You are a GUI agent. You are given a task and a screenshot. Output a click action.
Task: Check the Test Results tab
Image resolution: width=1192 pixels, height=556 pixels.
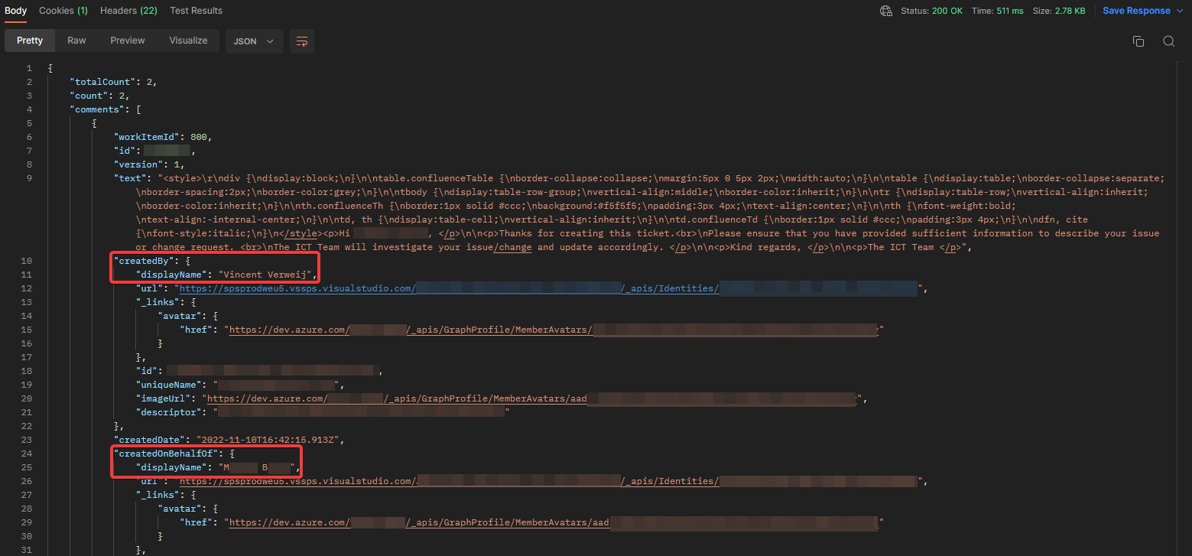pos(196,11)
